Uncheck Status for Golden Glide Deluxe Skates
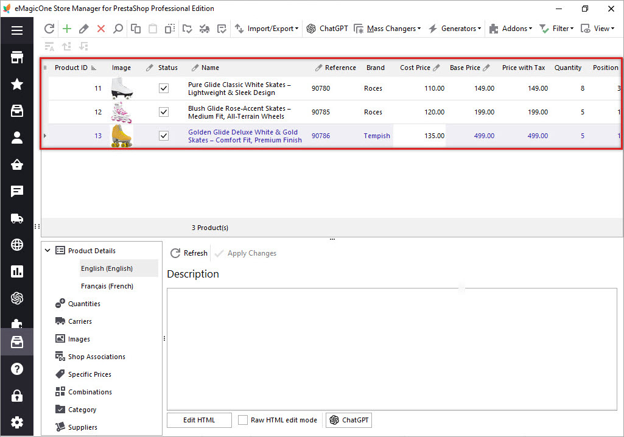Viewport: 624px width, 437px height. (x=164, y=136)
